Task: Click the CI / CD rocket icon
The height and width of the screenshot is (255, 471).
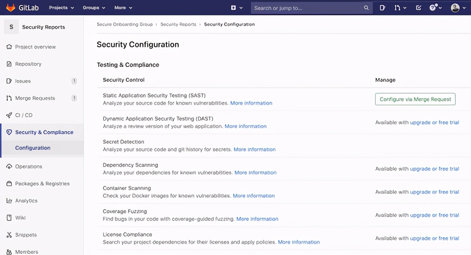Action: click(x=9, y=115)
